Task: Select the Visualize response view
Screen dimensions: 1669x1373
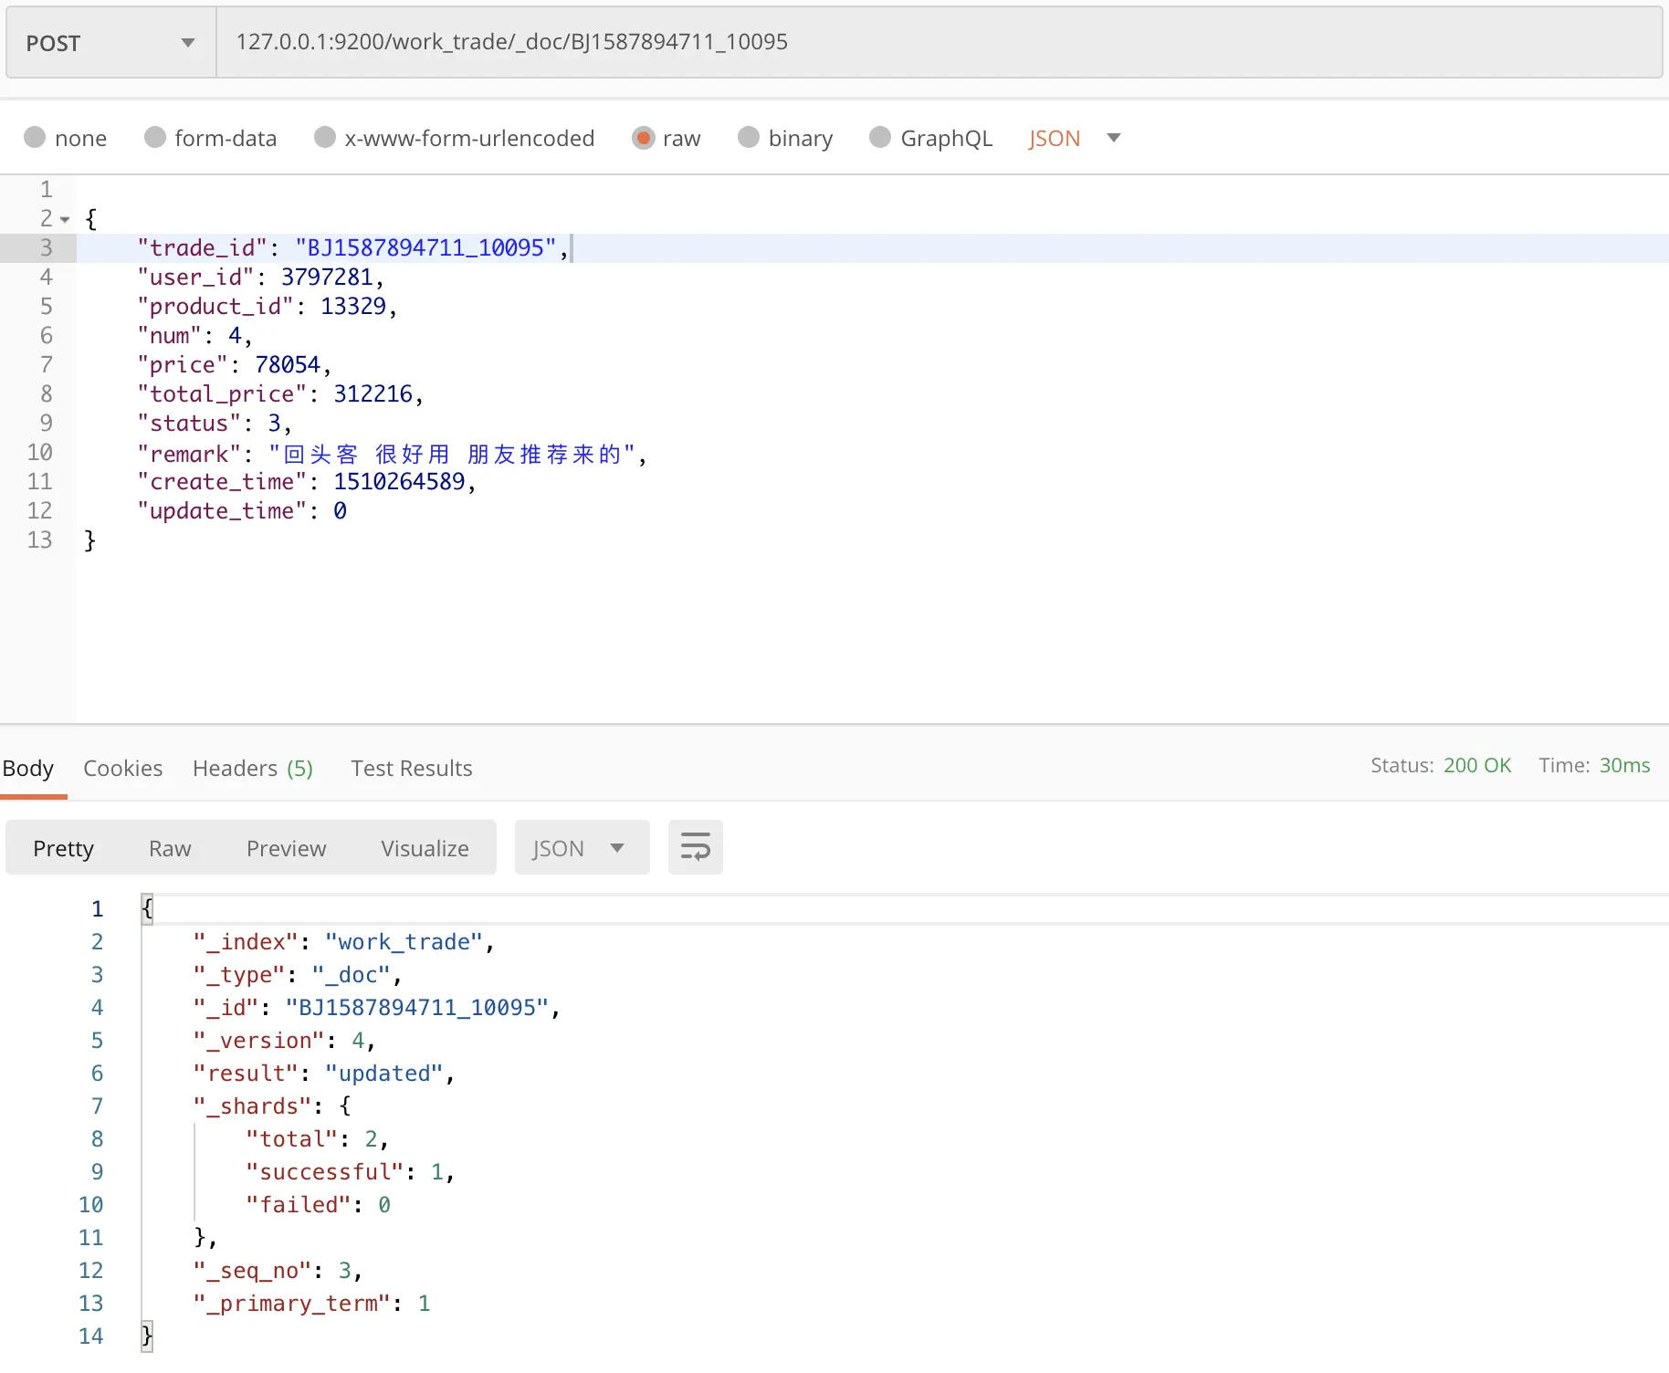Action: (425, 848)
